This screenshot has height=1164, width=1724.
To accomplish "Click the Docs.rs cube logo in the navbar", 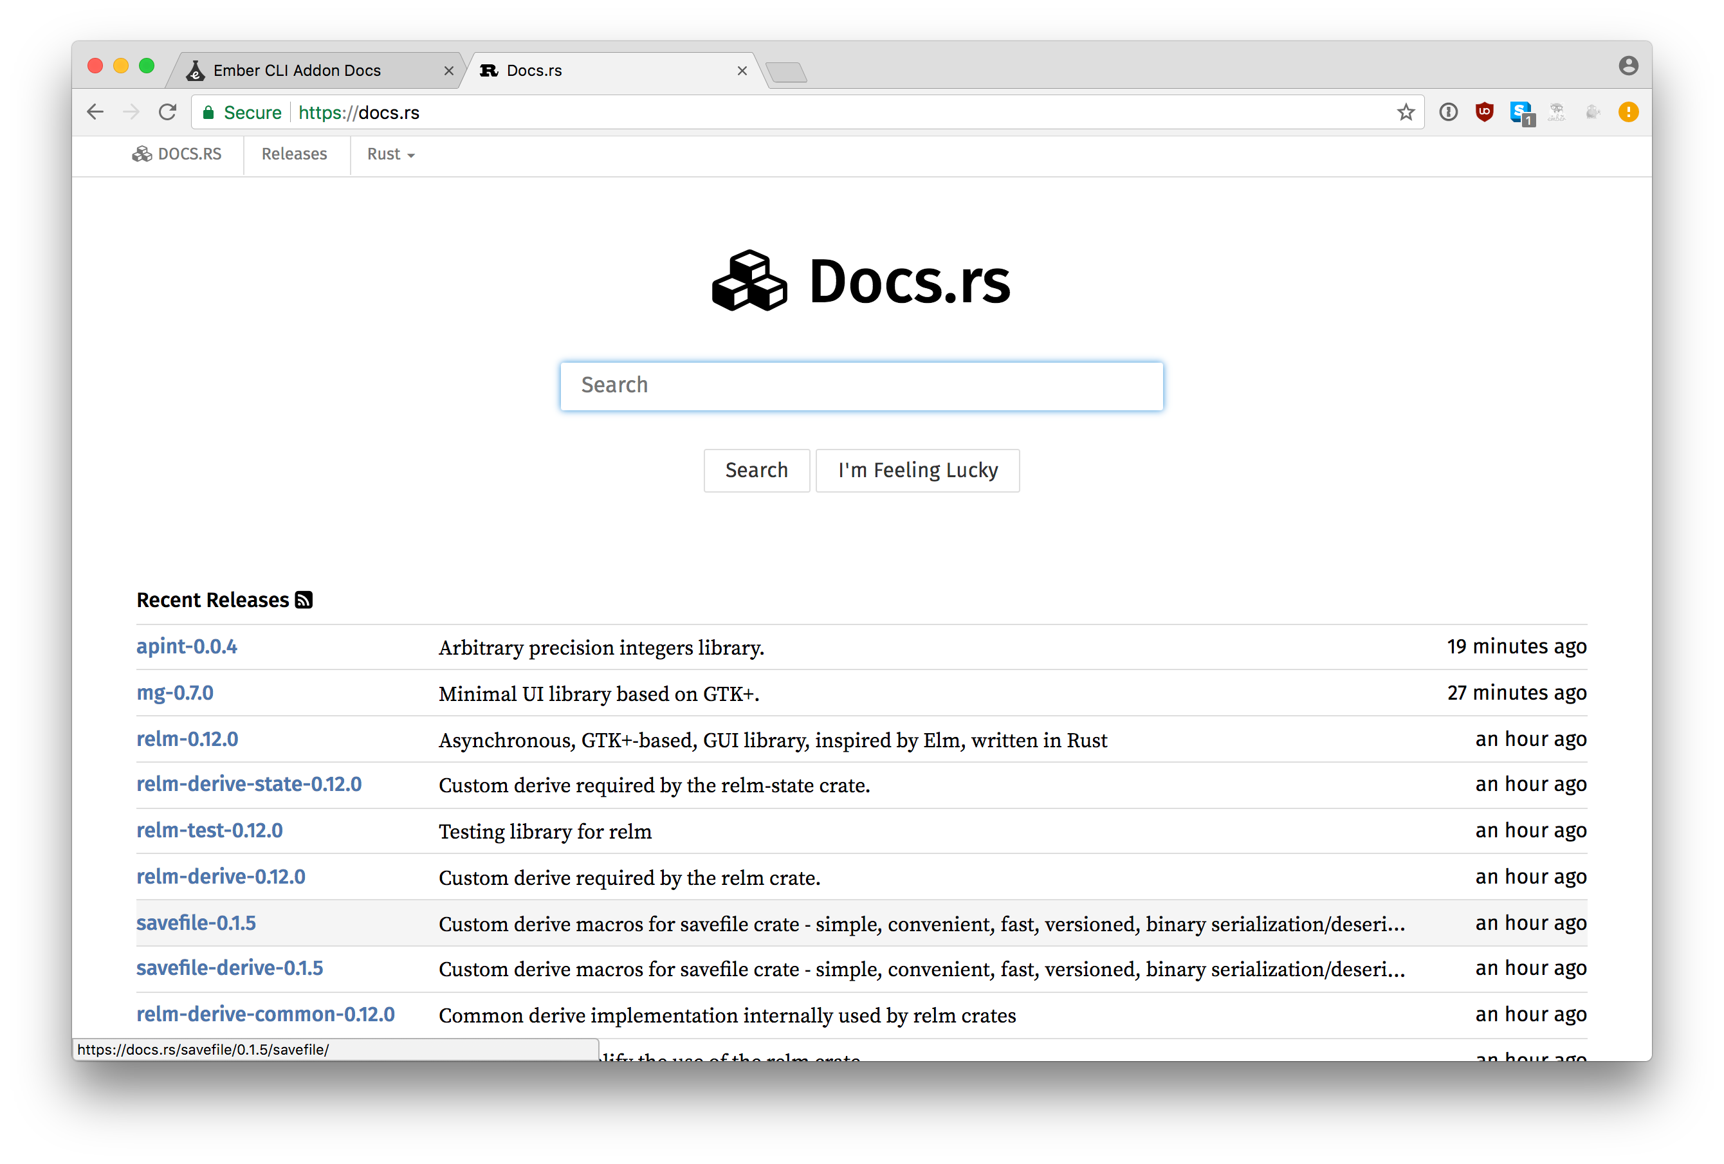I will 141,154.
